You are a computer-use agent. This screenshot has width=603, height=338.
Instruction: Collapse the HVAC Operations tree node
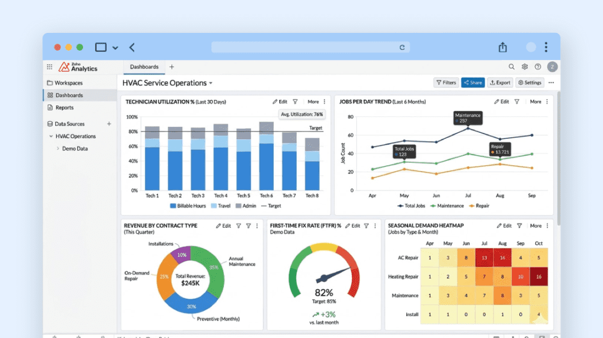(x=51, y=136)
